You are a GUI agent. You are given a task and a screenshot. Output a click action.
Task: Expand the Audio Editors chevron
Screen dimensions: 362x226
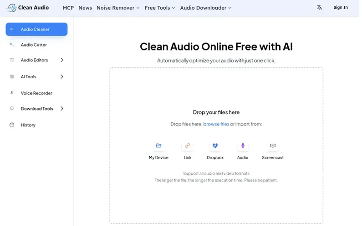coord(62,60)
